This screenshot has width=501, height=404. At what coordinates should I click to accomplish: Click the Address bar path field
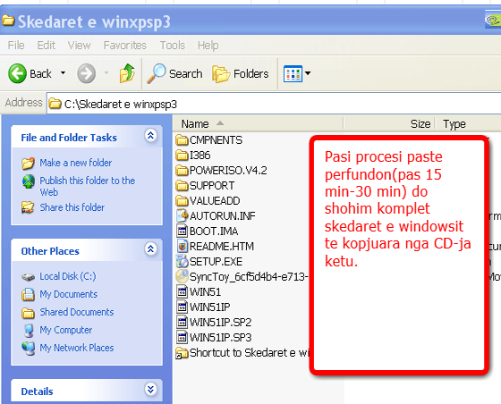(x=274, y=104)
